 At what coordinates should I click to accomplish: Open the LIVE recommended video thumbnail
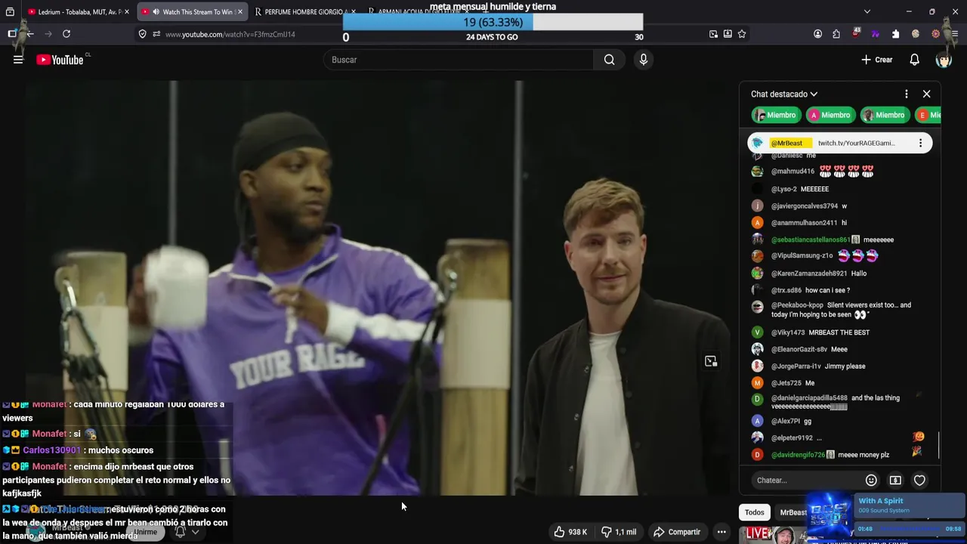tap(772, 535)
